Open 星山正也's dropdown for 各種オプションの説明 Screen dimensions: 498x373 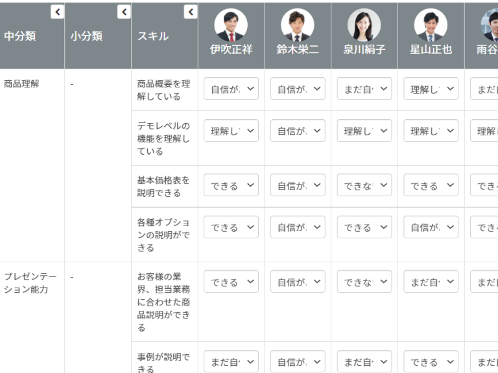pos(431,227)
